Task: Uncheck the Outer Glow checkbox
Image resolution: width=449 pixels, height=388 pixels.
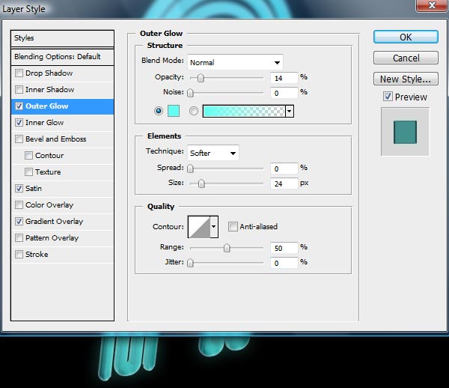Action: [x=19, y=106]
